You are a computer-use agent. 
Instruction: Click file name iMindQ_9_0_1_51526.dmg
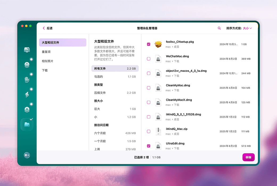183,115
